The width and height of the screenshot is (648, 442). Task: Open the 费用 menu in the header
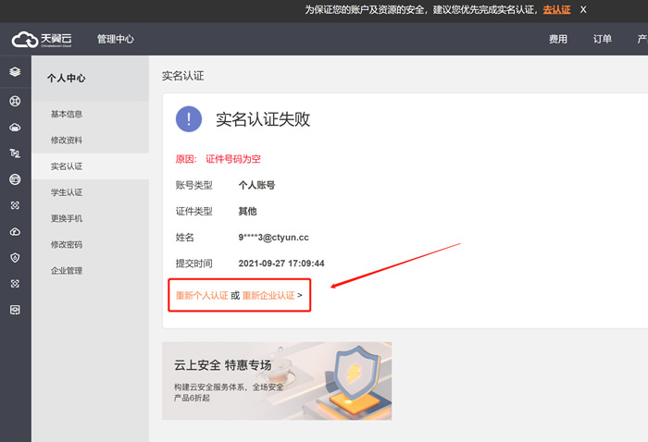[x=557, y=39]
